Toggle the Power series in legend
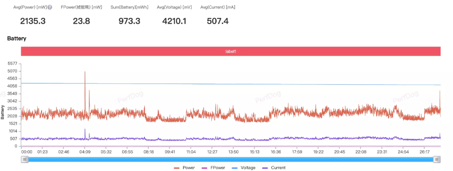 (185, 168)
